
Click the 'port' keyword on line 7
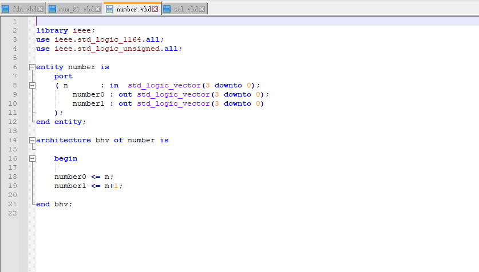click(64, 76)
